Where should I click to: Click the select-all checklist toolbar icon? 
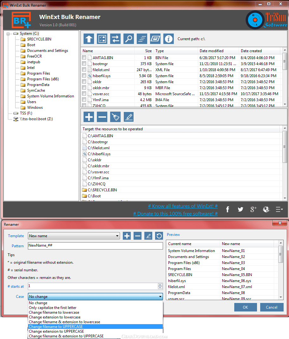click(102, 39)
